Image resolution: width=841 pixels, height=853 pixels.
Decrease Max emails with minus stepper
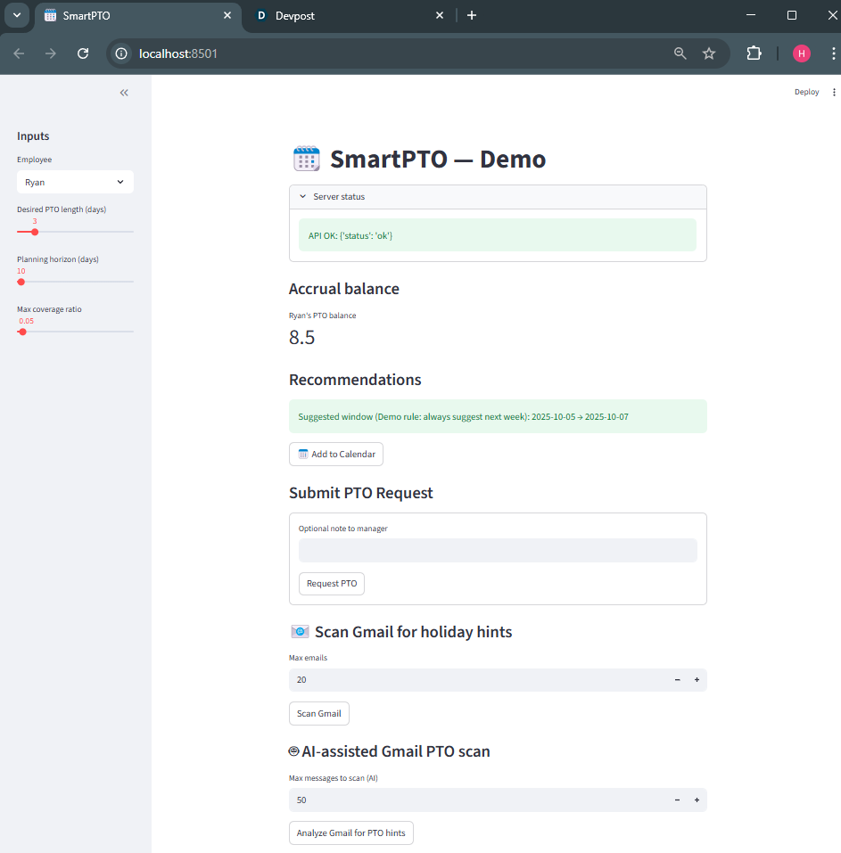pos(677,679)
